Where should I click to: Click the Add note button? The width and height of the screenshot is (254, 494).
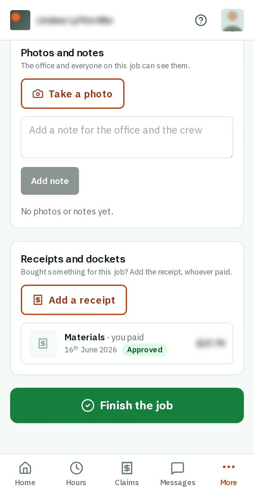pos(50,181)
